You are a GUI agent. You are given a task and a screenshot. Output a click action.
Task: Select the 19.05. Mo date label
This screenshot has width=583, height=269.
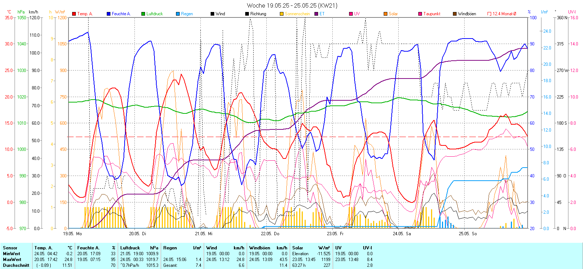pos(73,234)
